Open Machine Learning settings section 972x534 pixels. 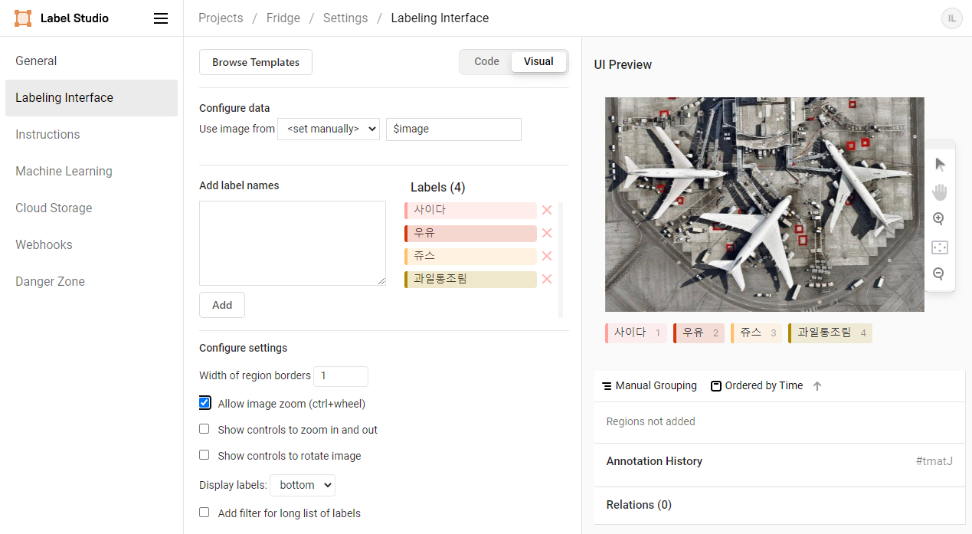point(91,172)
